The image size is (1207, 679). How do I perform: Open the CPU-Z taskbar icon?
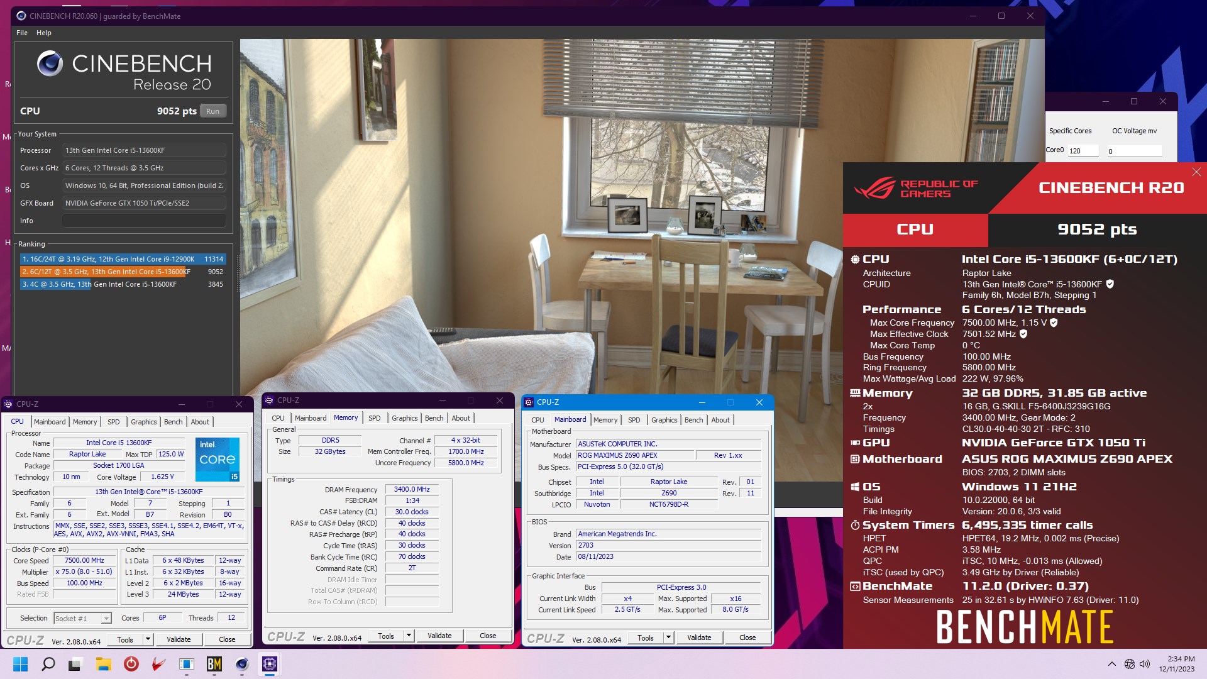pos(270,664)
